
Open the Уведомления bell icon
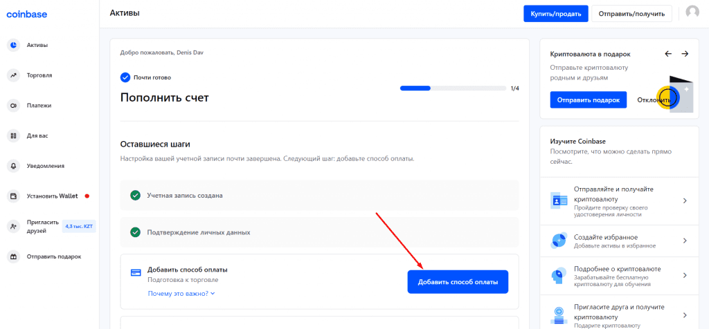click(x=14, y=166)
